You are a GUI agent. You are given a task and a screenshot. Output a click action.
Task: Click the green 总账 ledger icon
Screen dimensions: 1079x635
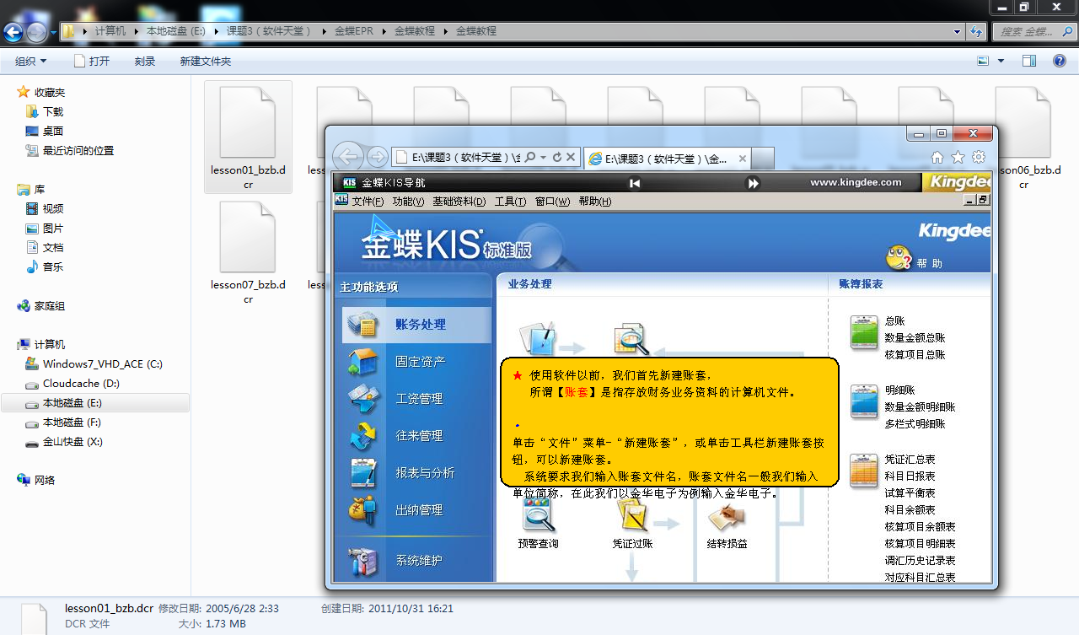coord(864,331)
